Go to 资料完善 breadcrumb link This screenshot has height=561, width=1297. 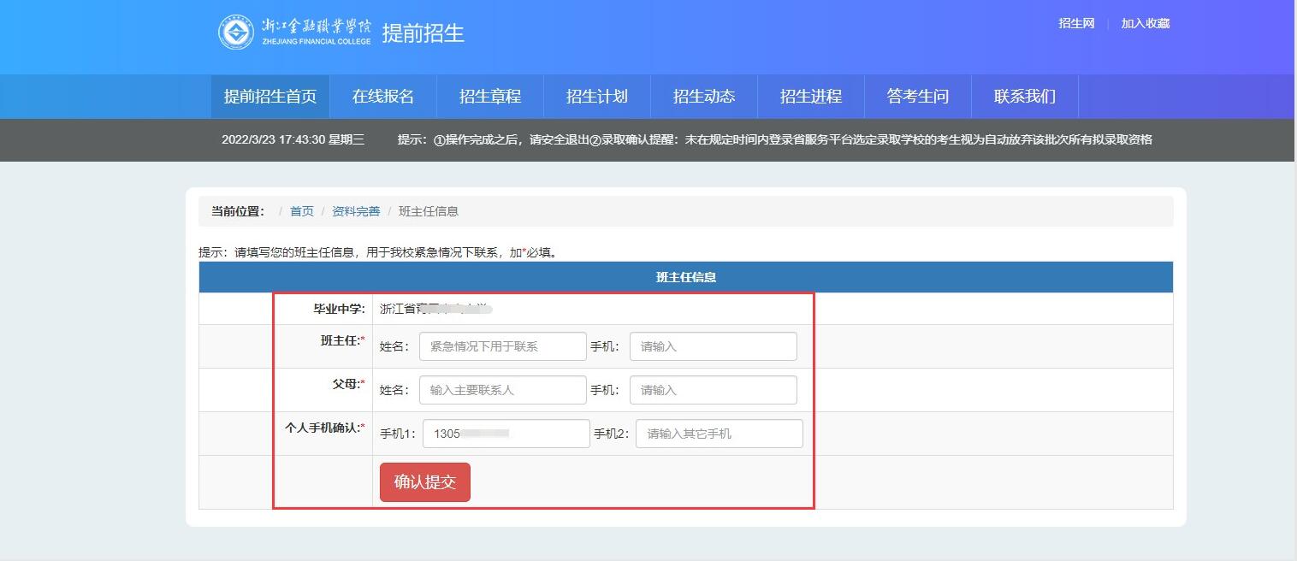pos(356,211)
